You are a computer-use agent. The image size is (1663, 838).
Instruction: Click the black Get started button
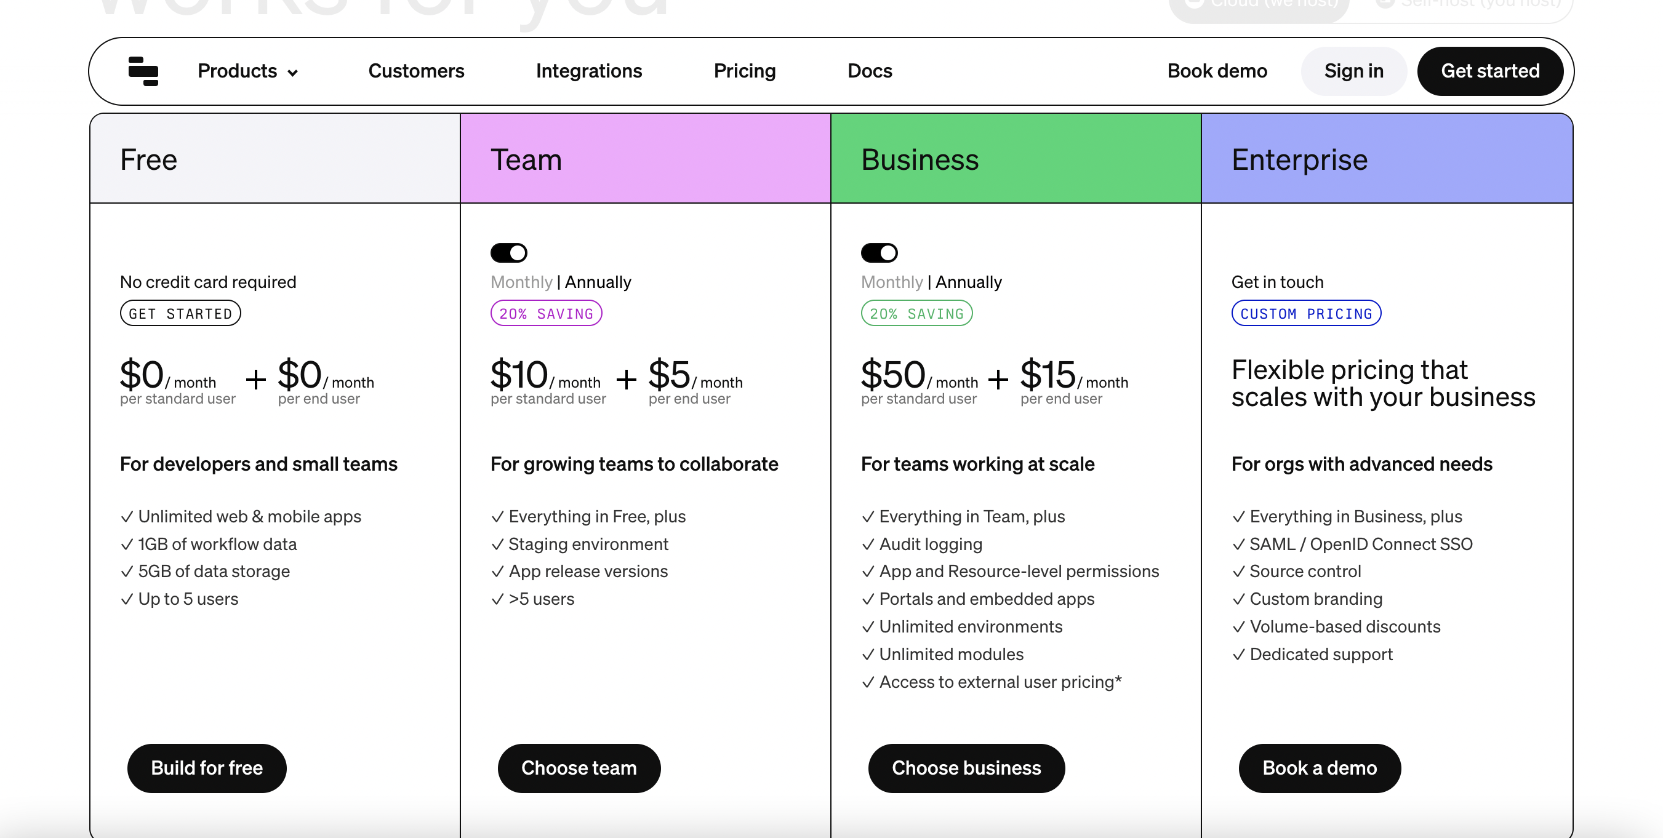coord(1490,71)
